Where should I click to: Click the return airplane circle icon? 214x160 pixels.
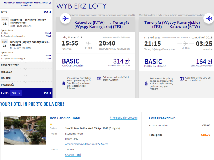click(209, 18)
